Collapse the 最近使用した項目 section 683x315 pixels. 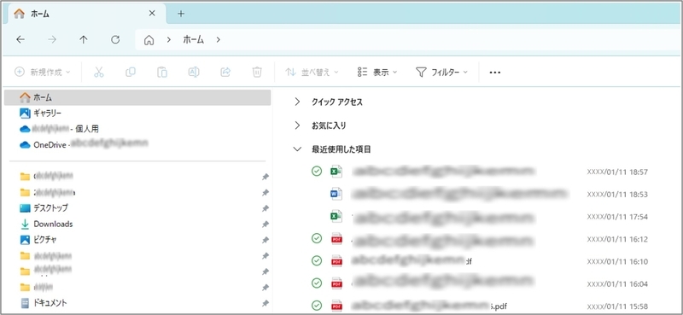[297, 149]
